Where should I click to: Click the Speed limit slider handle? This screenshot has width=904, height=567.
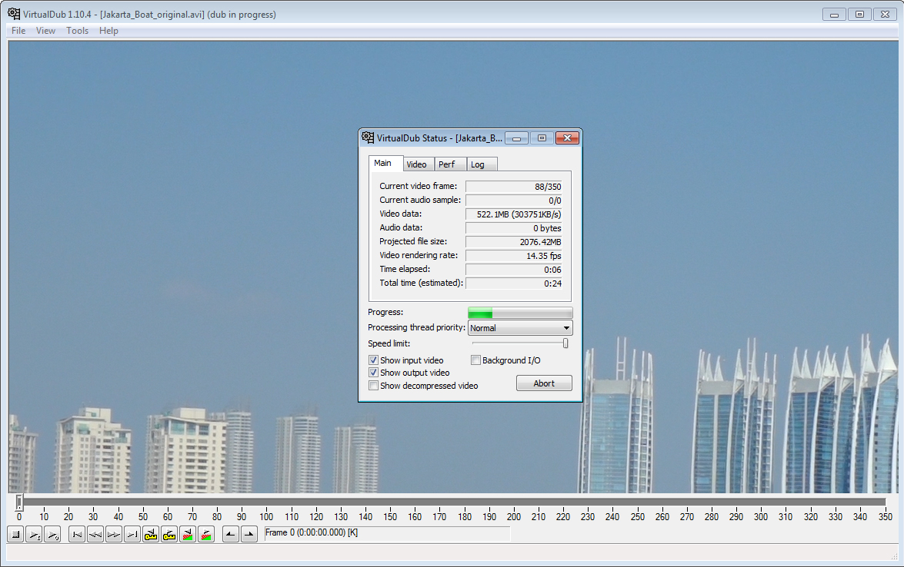click(x=565, y=343)
